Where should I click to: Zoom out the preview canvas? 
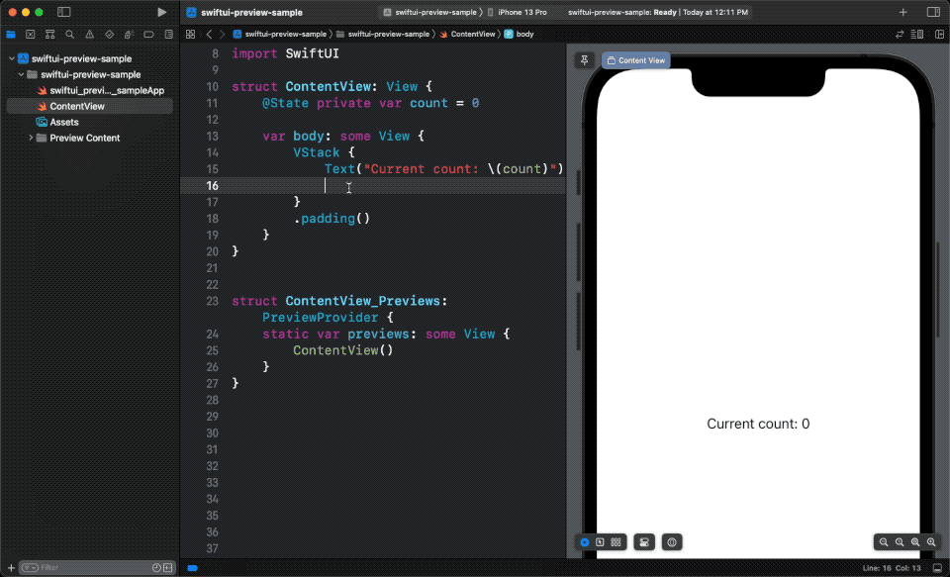[x=884, y=542]
